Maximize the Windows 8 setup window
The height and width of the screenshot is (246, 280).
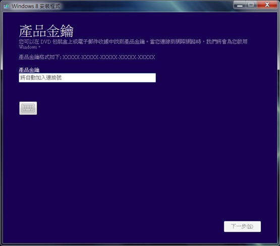click(251, 5)
